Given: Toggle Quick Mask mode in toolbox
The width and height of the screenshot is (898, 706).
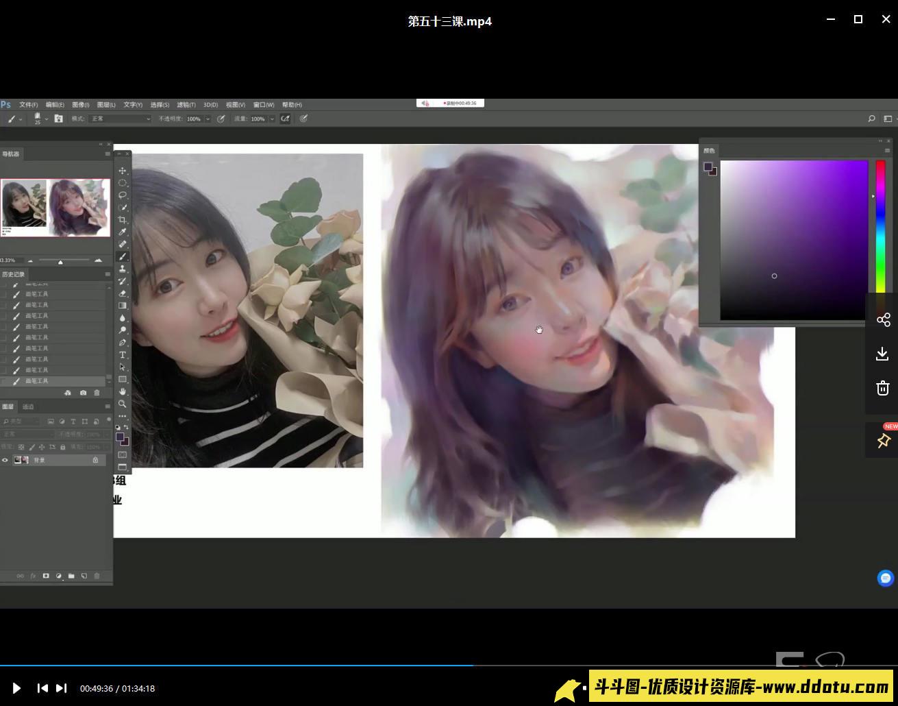Looking at the screenshot, I should point(123,454).
